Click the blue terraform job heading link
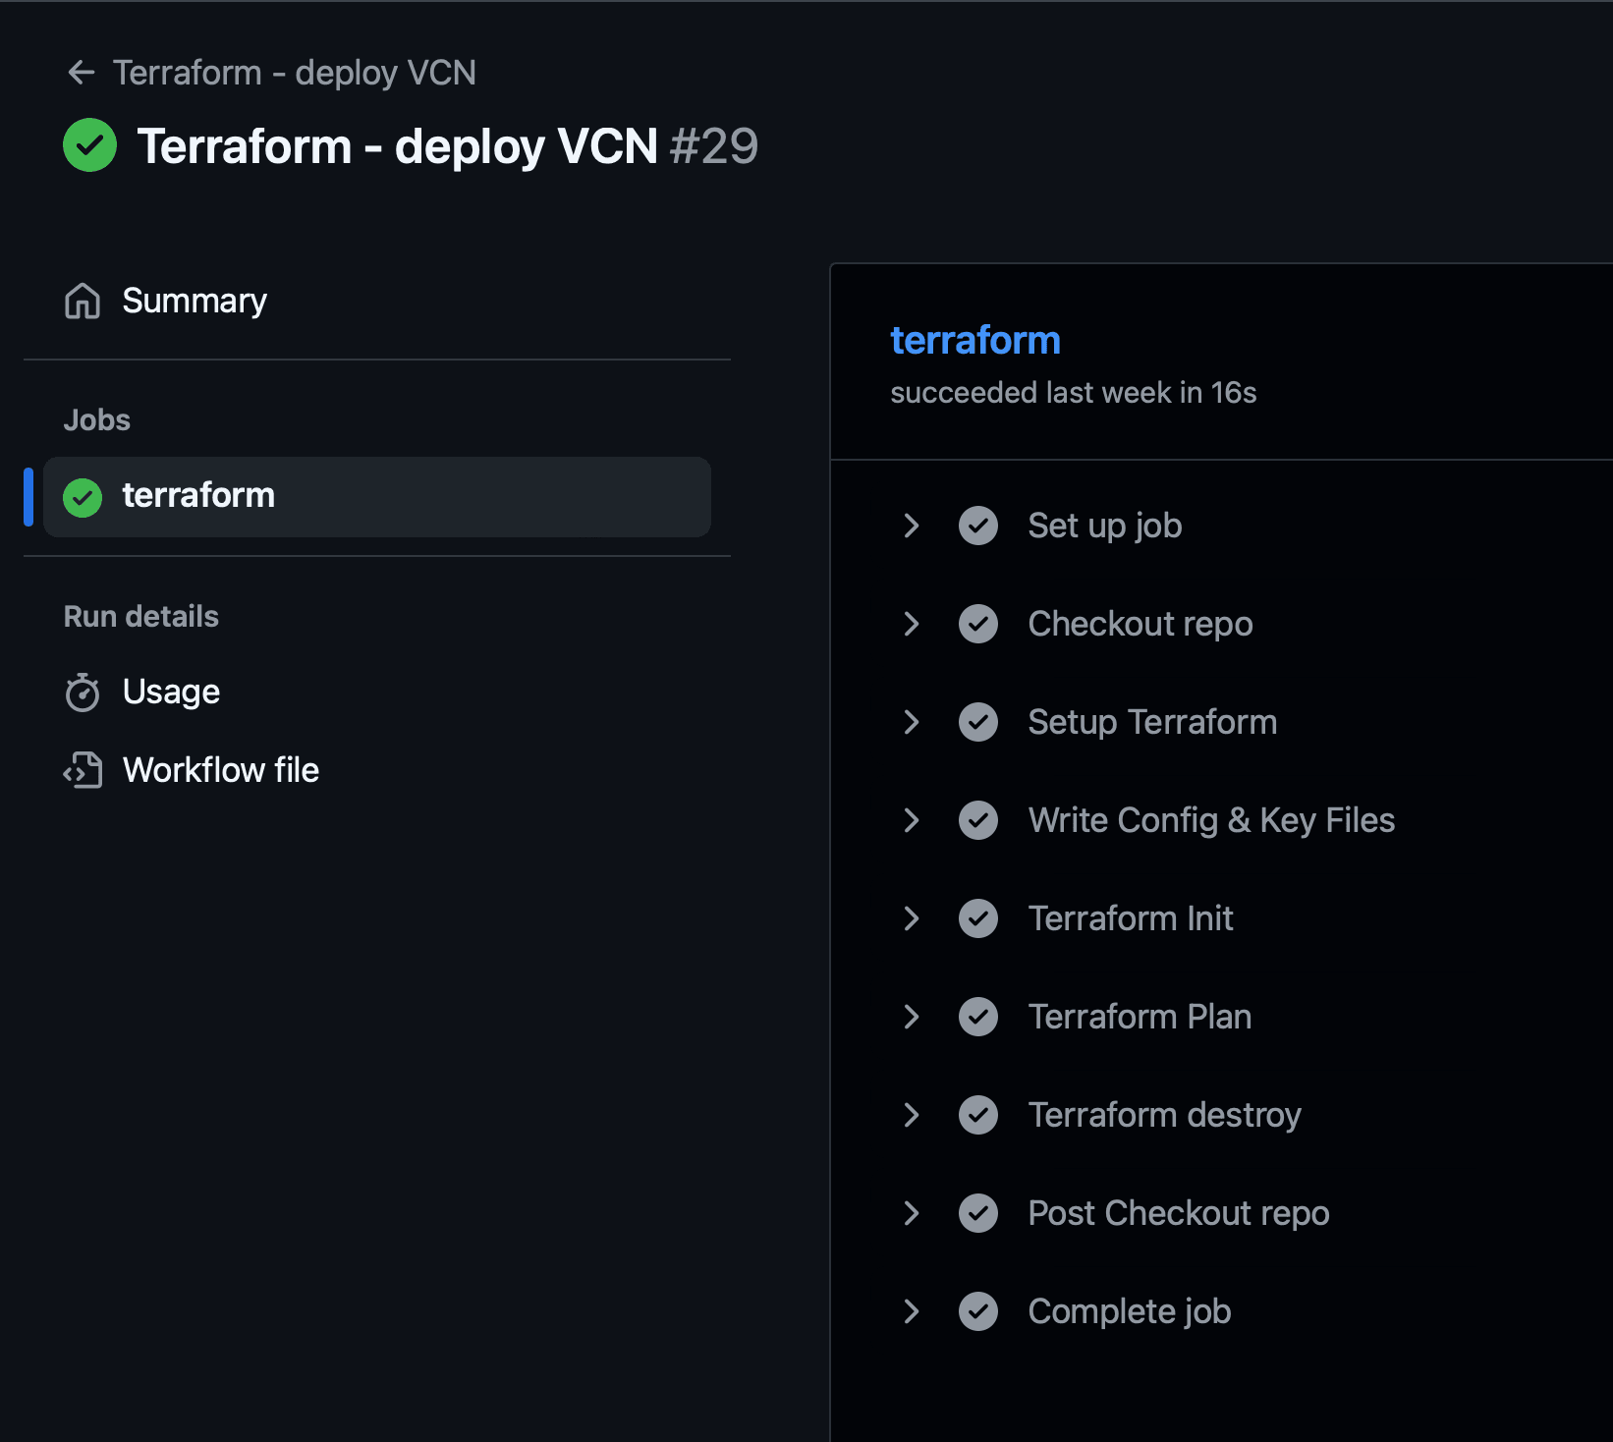Image resolution: width=1613 pixels, height=1442 pixels. [x=975, y=340]
